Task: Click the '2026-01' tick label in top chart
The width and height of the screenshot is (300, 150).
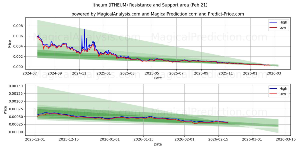Action: (250, 73)
